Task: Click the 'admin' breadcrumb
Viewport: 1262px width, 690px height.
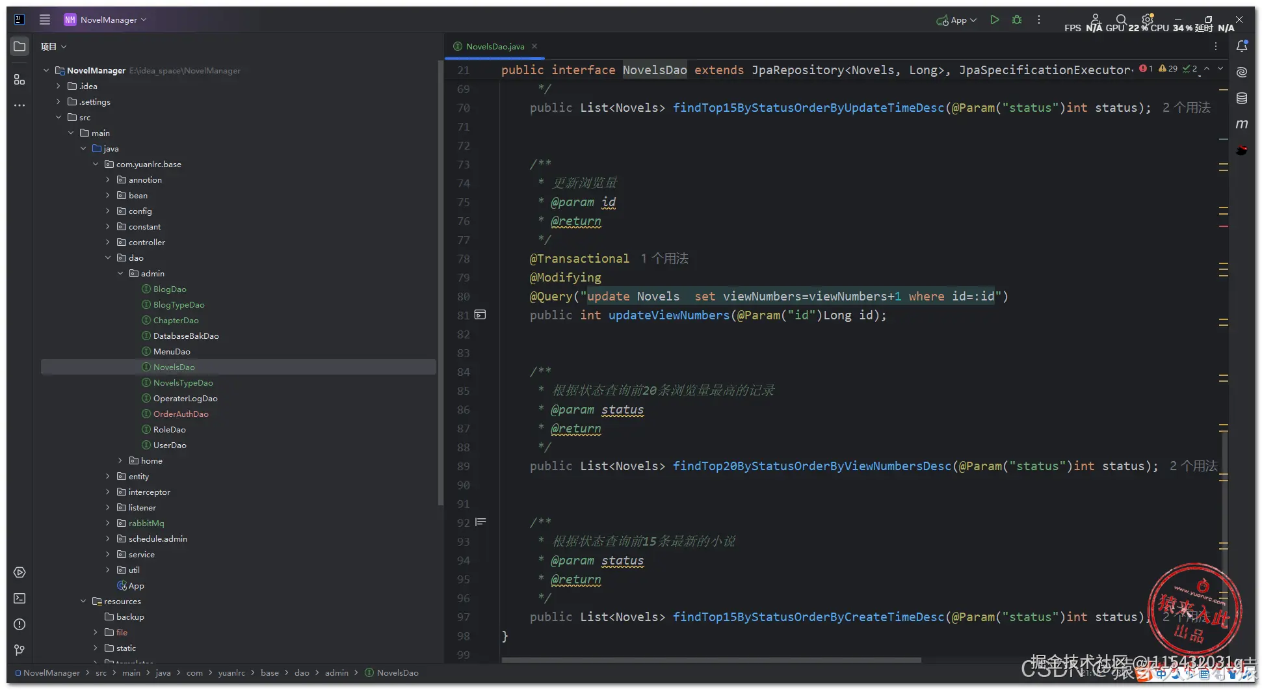Action: 336,672
